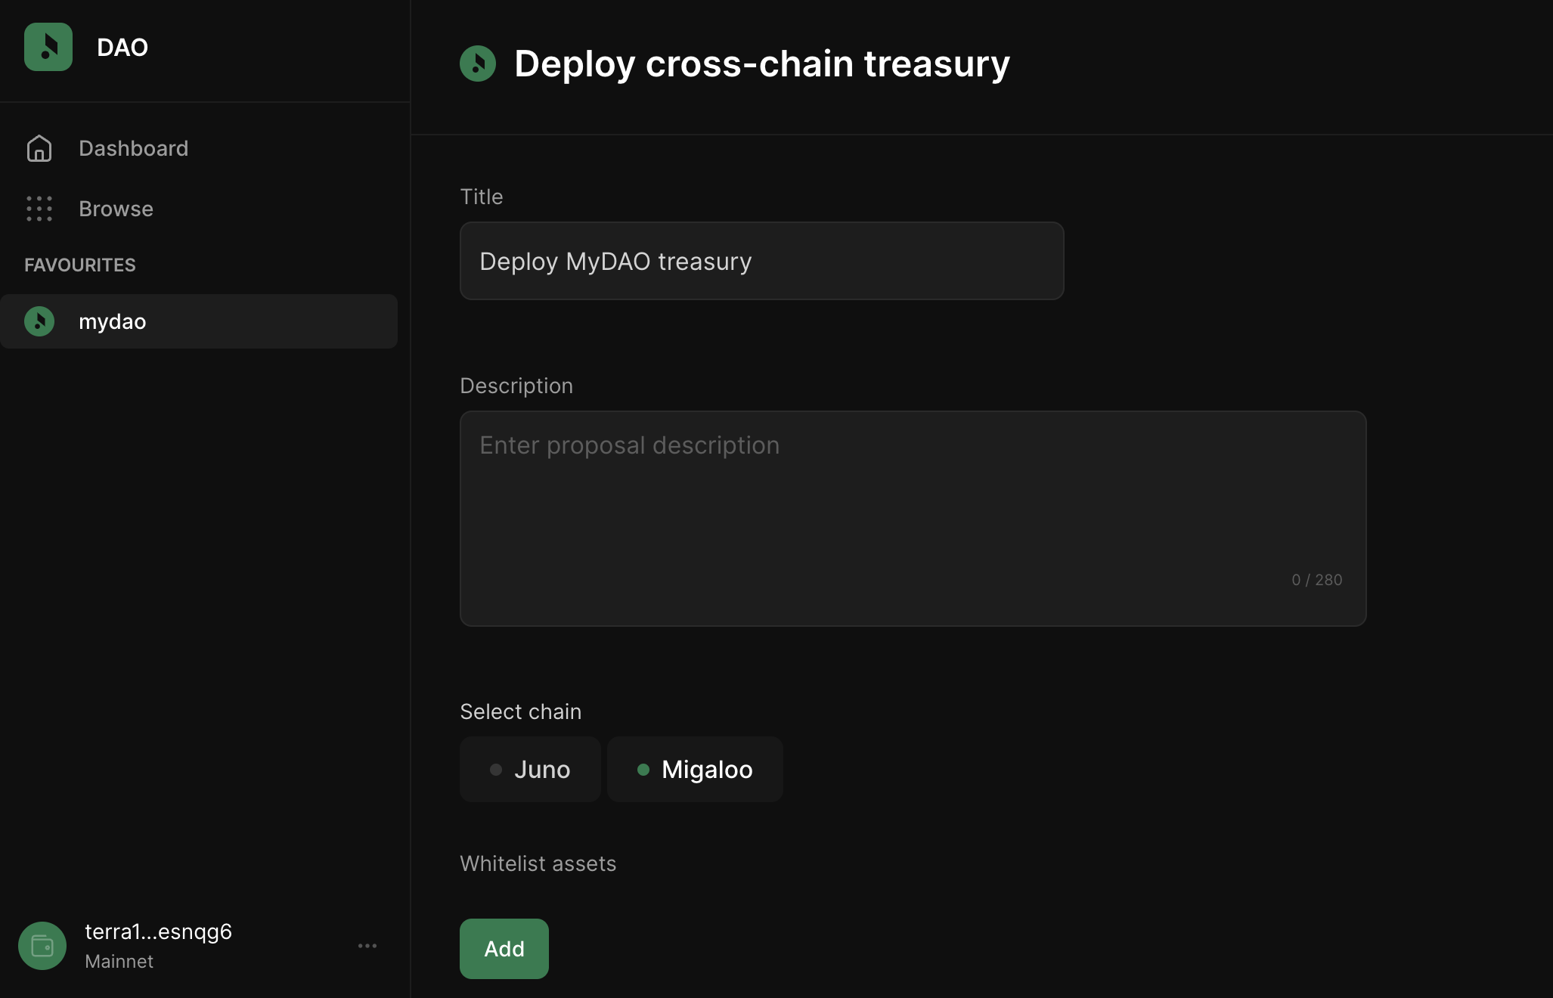Click the Dashboard home icon
Image resolution: width=1553 pixels, height=998 pixels.
(39, 148)
